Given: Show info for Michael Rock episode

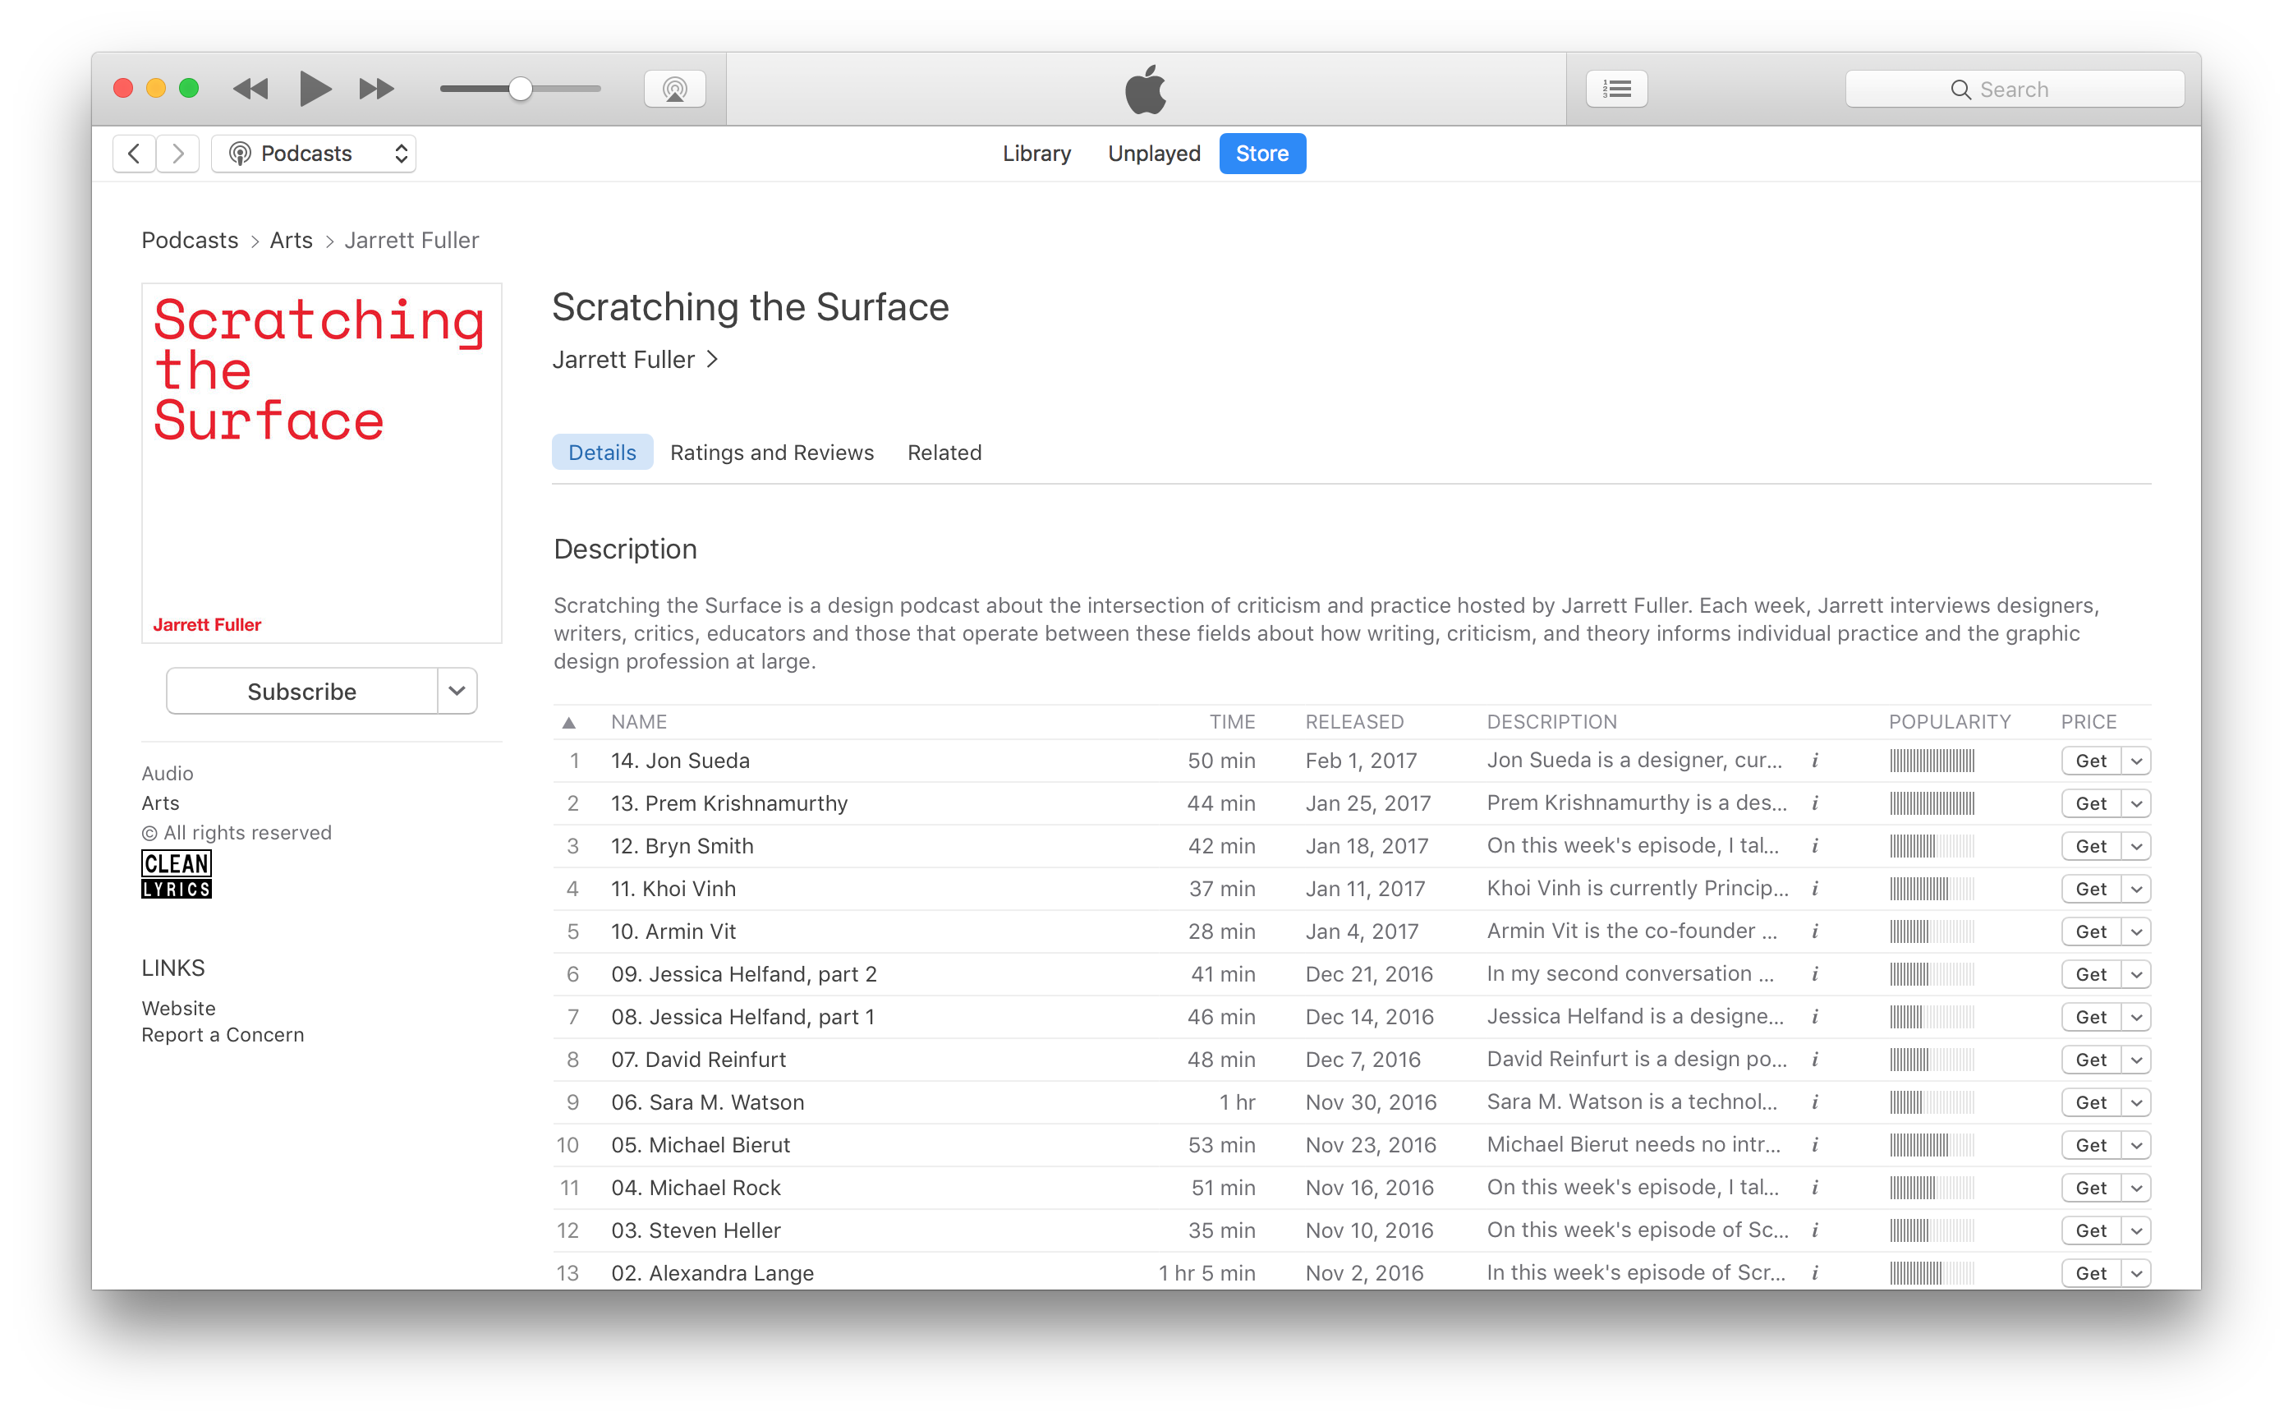Looking at the screenshot, I should coord(1816,1188).
